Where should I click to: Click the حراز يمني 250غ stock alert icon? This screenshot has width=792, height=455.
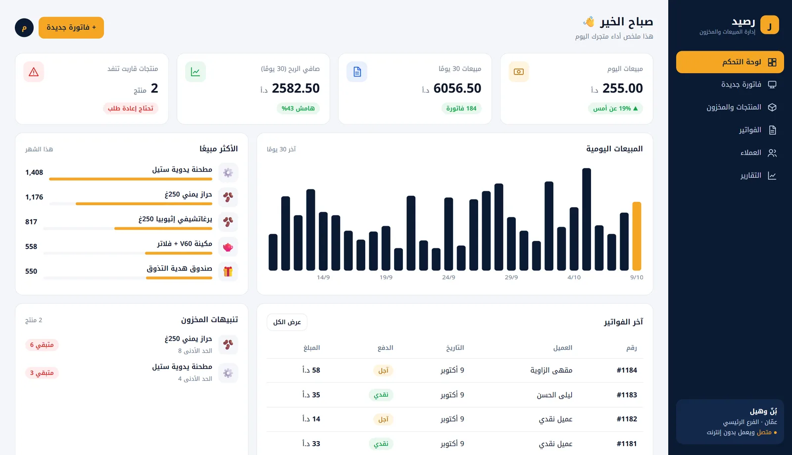pos(228,345)
